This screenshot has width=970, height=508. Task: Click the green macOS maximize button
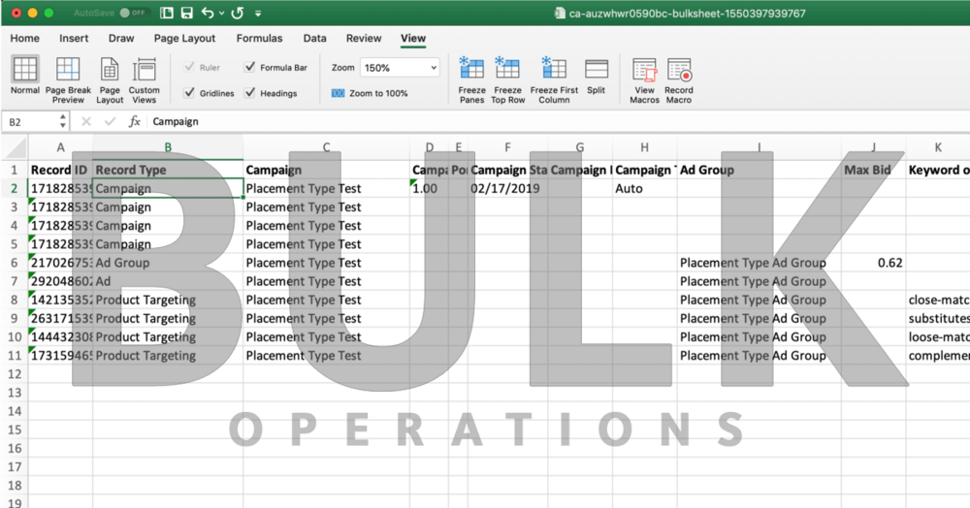coord(48,13)
